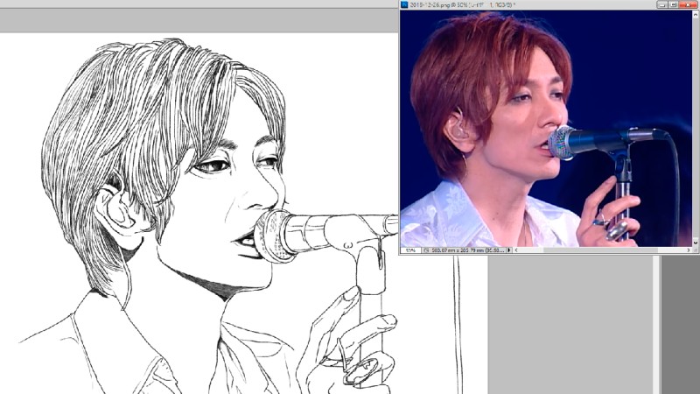Click the zoom percentage field in the reference window

410,250
